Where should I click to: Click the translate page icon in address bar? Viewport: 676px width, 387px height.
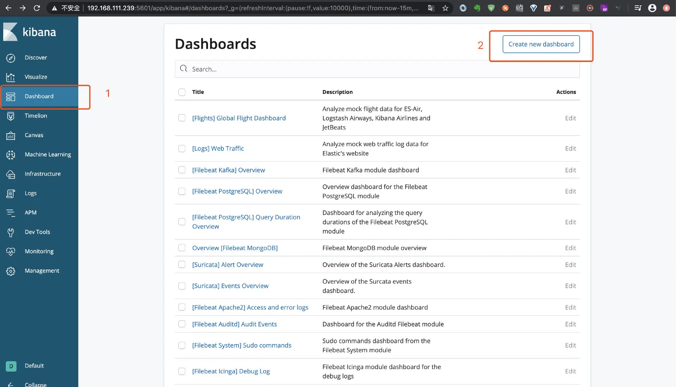(x=431, y=8)
